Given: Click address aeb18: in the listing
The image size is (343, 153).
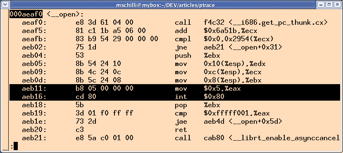Looking at the screenshot, I should [x=34, y=105].
